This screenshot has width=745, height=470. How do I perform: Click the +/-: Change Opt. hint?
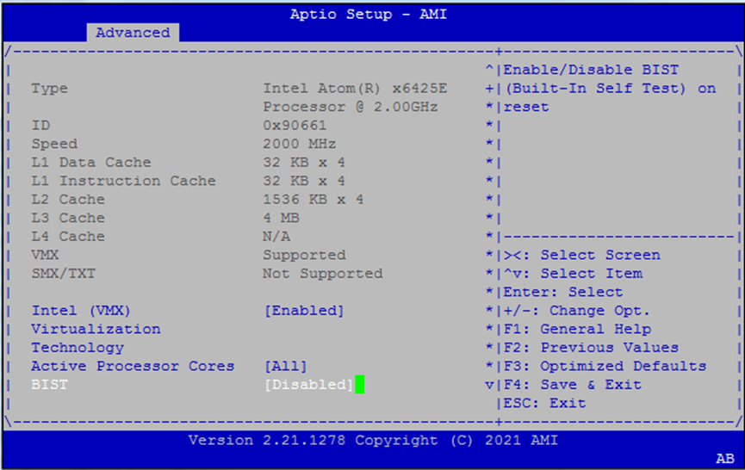coord(577,311)
